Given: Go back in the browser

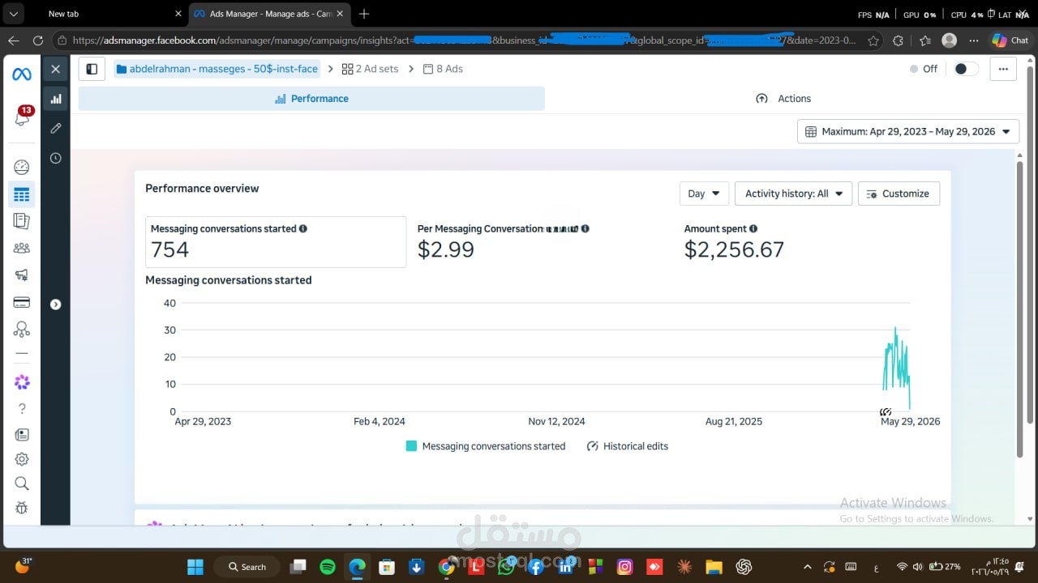Looking at the screenshot, I should [13, 40].
